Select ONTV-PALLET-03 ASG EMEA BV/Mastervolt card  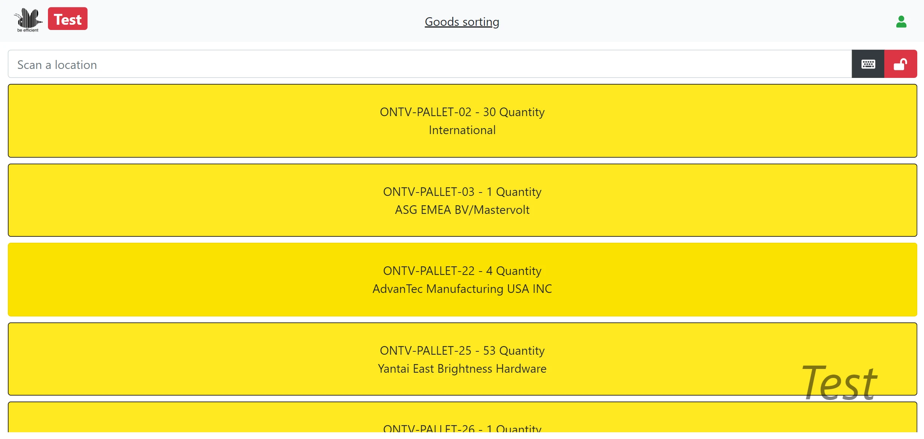[x=462, y=200]
